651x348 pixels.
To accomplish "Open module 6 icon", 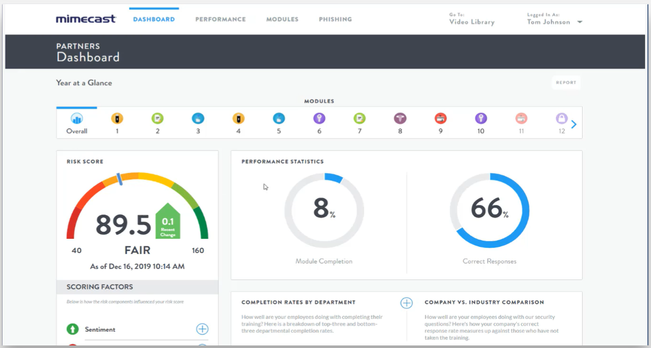I will (x=319, y=119).
